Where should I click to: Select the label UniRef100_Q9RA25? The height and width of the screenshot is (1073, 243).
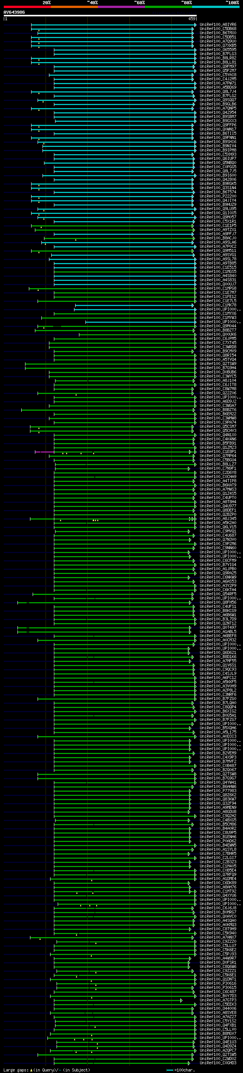tap(218, 573)
